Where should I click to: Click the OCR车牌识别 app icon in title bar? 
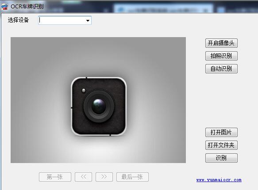4,7
